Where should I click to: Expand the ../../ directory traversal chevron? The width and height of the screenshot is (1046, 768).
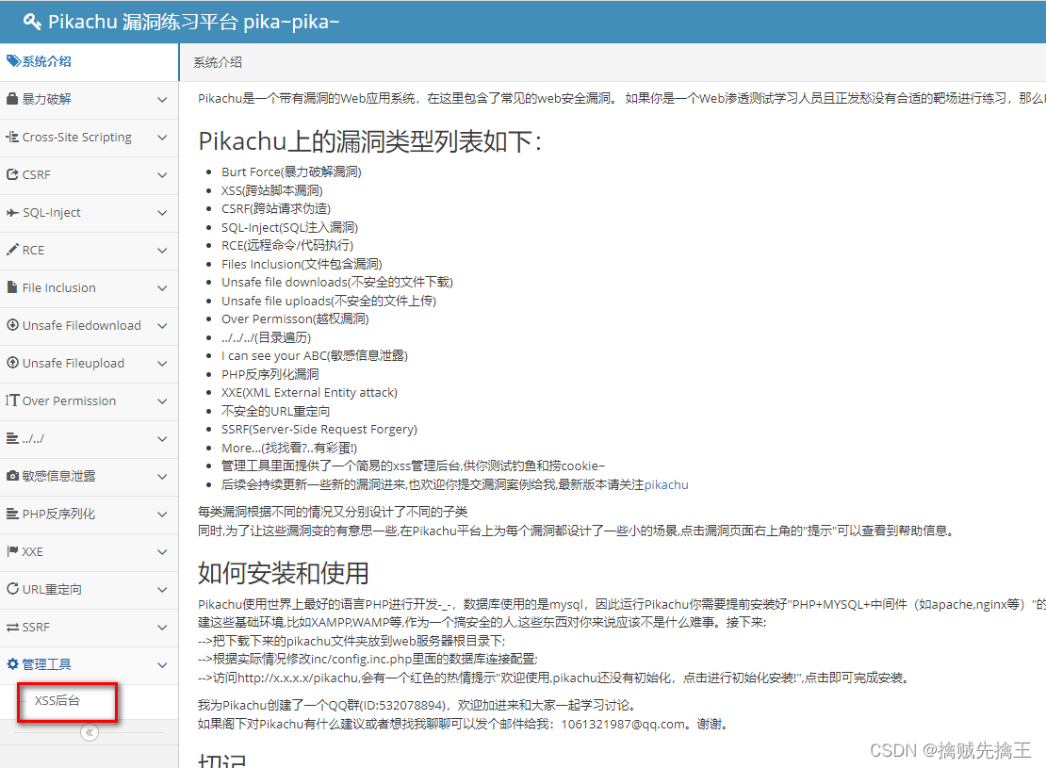(162, 439)
